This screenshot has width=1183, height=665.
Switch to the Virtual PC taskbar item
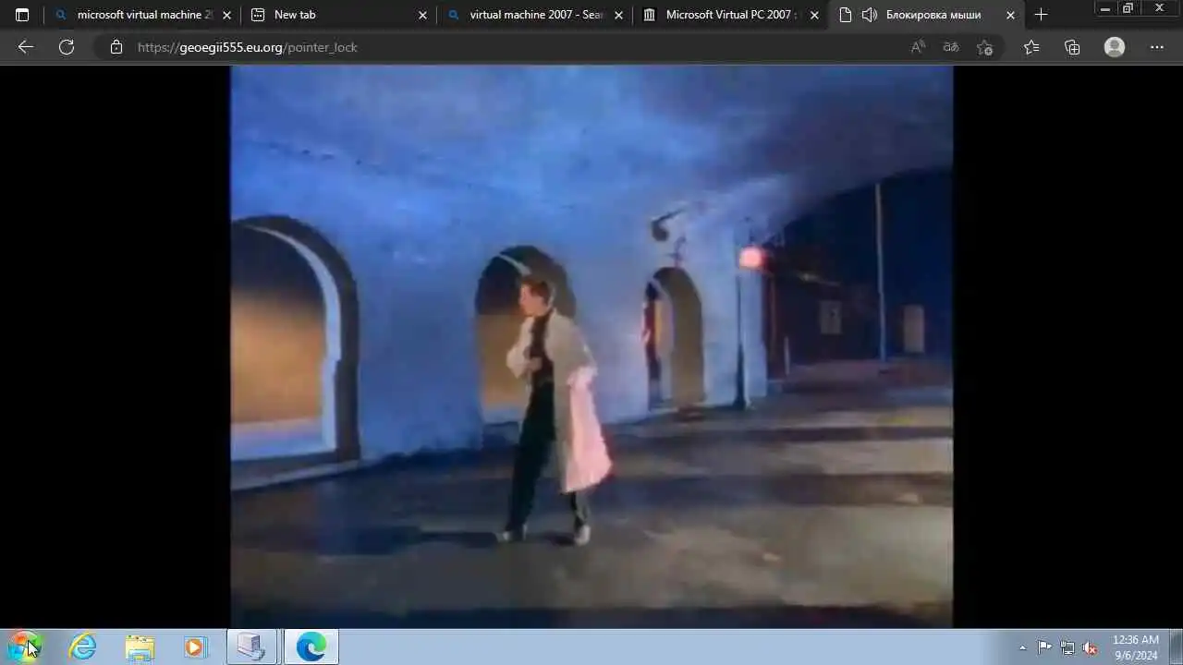click(x=252, y=647)
